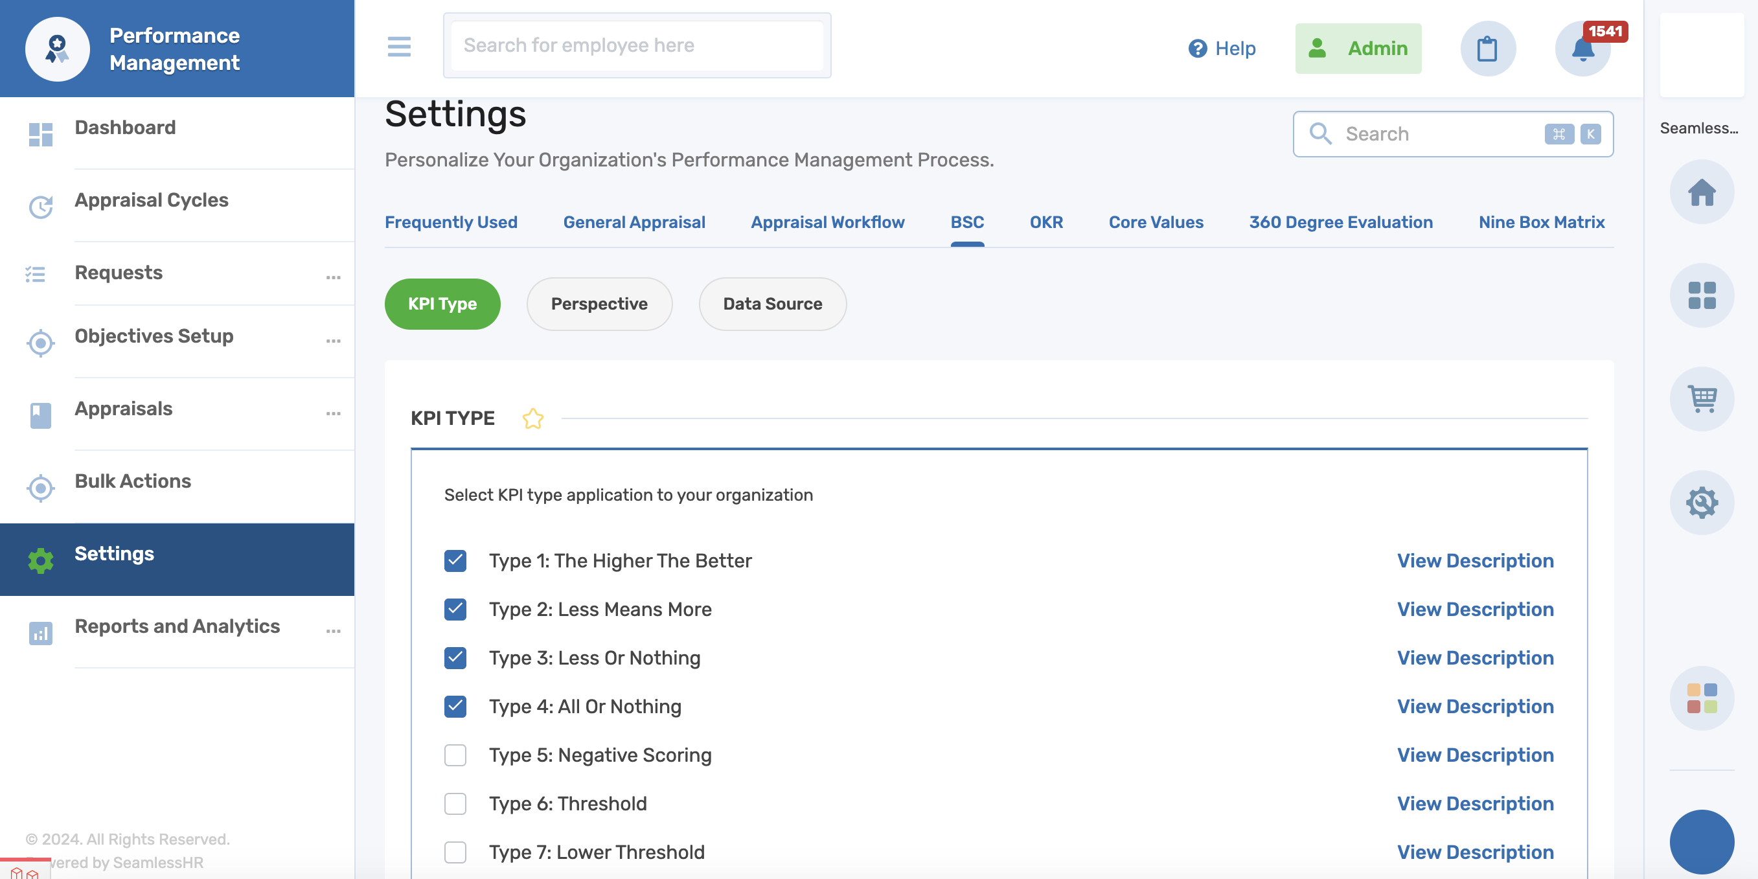Screen dimensions: 1758x879
Task: Uncheck Type 1: The Higher The Better
Action: tap(455, 561)
